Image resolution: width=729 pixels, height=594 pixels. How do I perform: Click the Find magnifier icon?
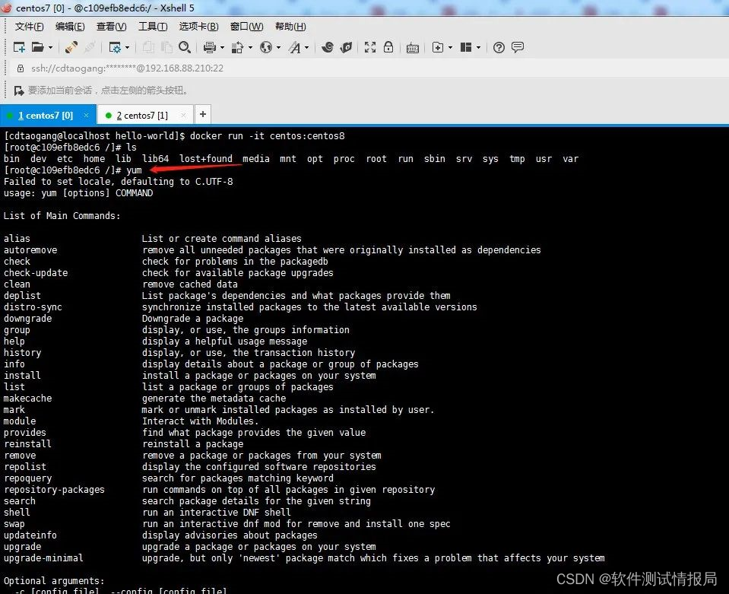coord(185,47)
